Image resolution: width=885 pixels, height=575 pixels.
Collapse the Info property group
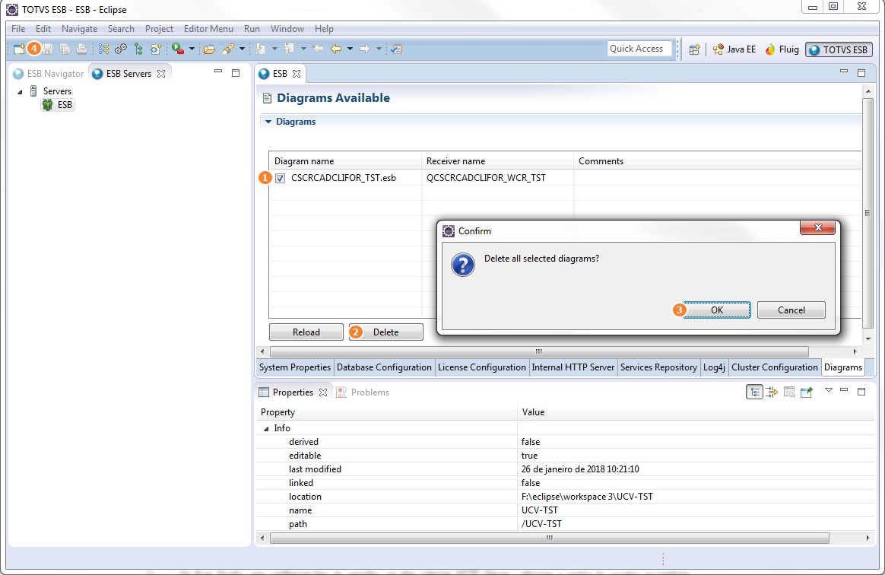[x=266, y=429]
